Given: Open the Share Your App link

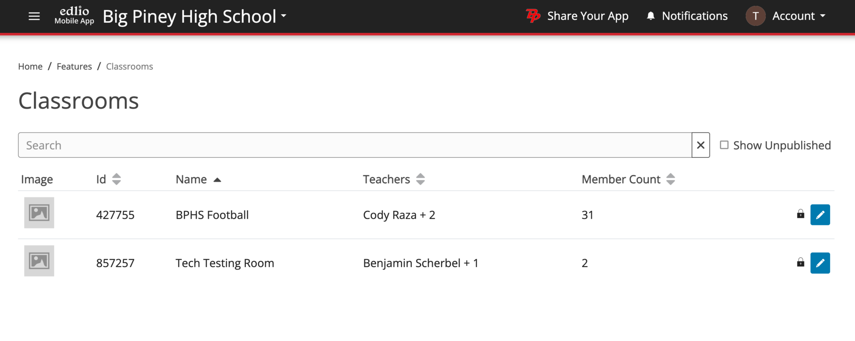Looking at the screenshot, I should (x=587, y=16).
